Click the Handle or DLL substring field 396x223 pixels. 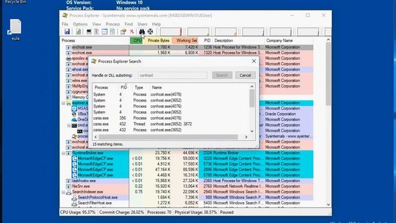point(173,76)
